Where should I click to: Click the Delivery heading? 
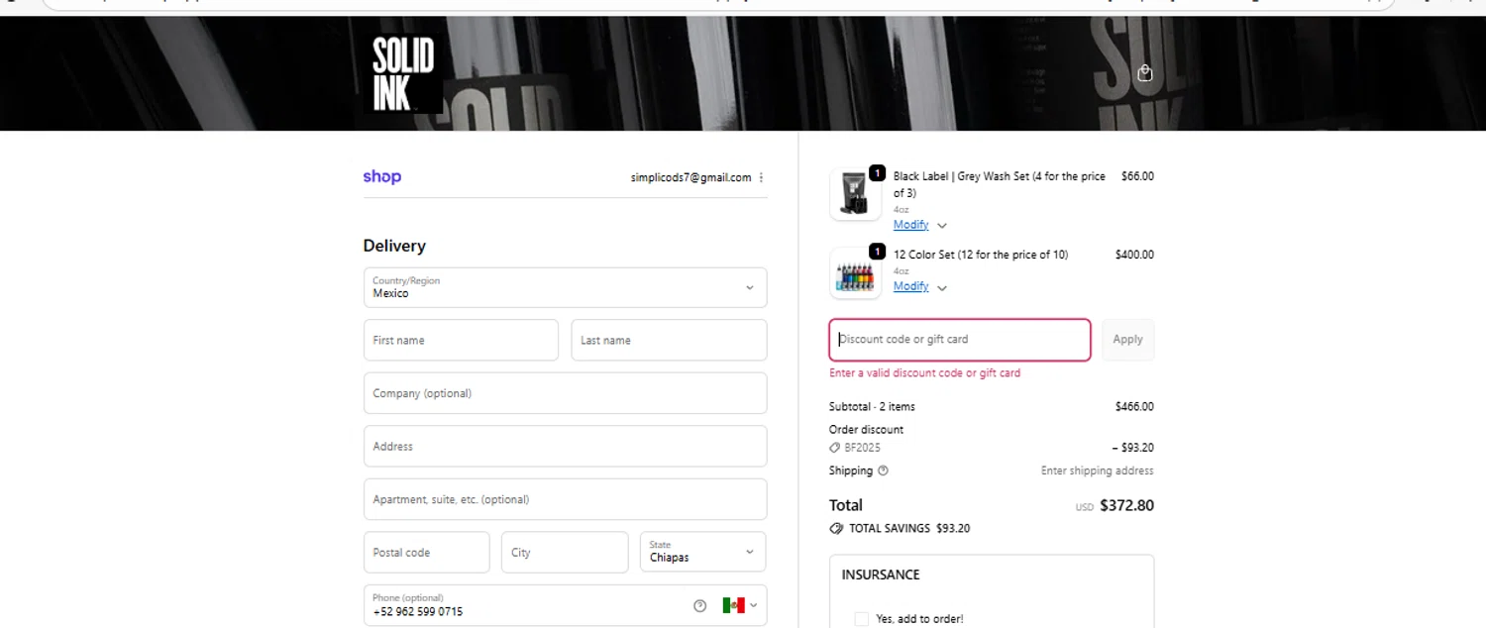(x=394, y=246)
